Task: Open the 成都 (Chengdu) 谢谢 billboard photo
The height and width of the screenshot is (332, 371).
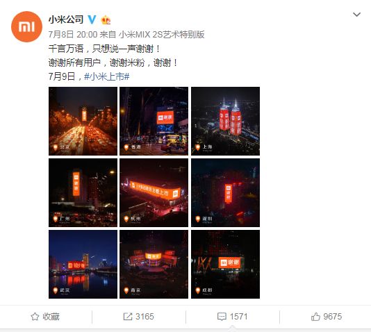Action: [x=226, y=264]
